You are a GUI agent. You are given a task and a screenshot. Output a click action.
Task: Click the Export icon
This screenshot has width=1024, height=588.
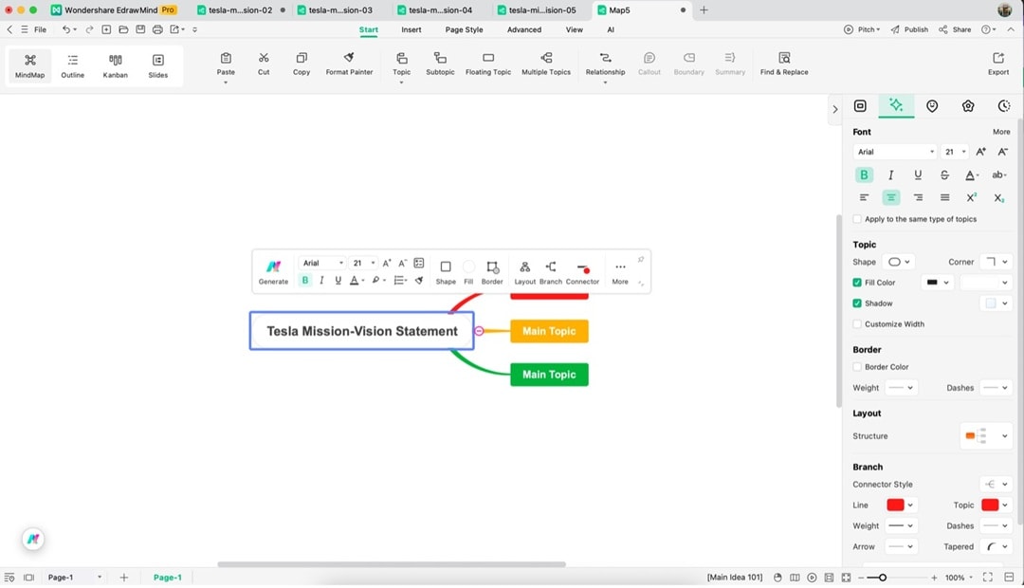(x=997, y=64)
